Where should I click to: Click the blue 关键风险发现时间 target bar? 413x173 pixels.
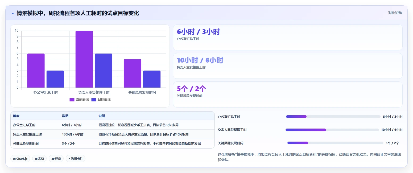pos(152,79)
